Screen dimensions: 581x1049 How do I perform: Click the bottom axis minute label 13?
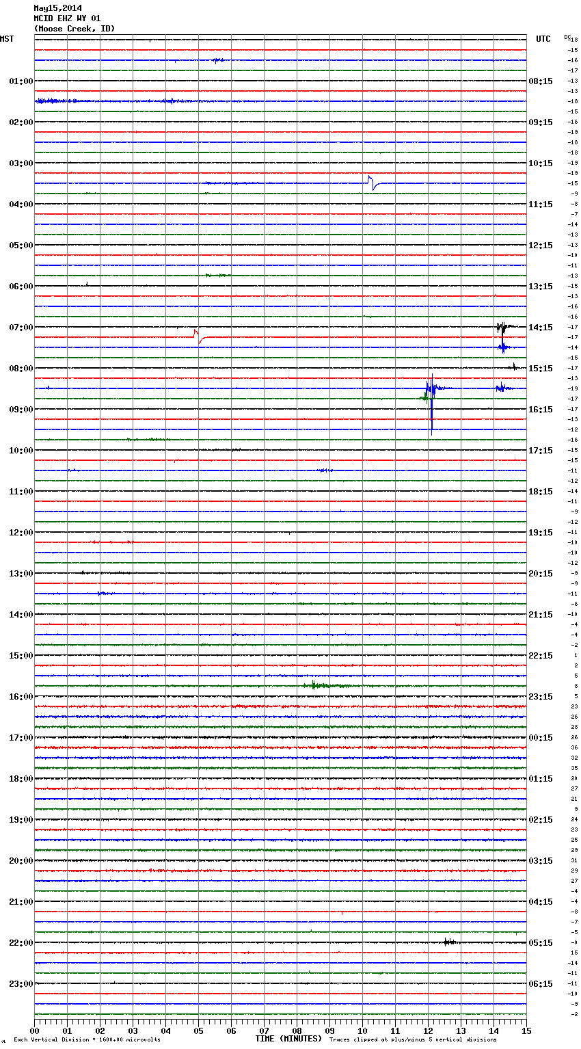click(461, 1031)
